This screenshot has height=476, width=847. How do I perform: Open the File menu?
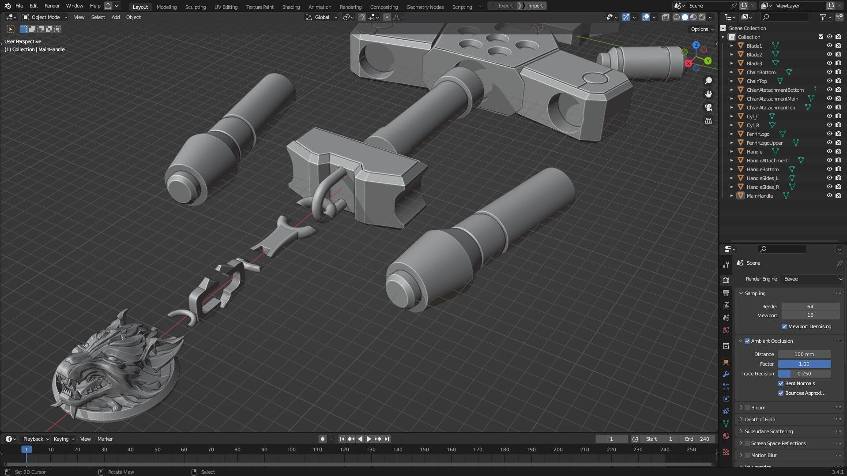pyautogui.click(x=19, y=6)
